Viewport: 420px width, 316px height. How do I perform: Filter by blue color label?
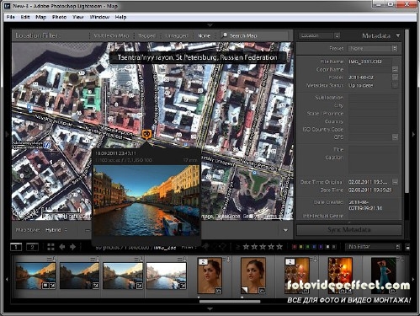pyautogui.click(x=314, y=247)
